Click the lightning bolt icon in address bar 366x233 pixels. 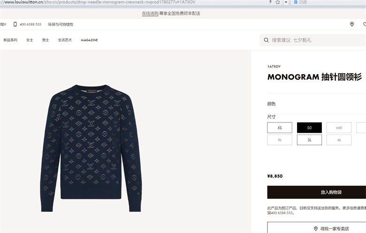point(270,2)
